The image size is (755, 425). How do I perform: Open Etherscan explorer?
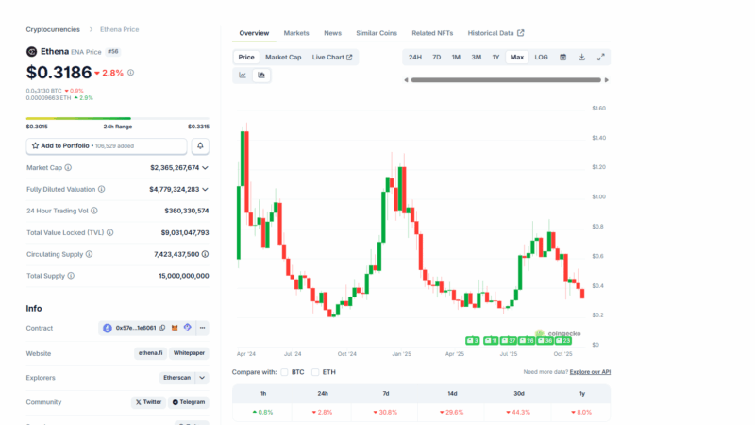coord(176,378)
